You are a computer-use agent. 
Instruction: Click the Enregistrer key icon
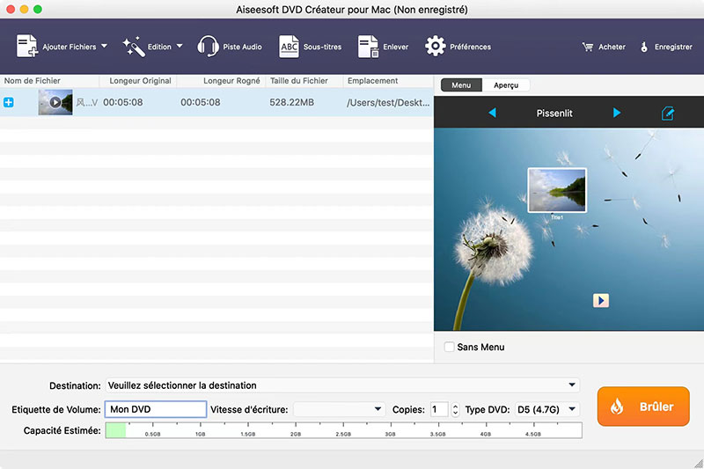coord(644,47)
